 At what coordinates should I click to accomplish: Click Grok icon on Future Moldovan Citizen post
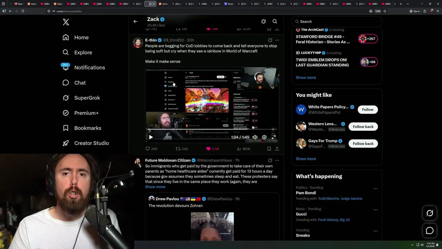(270, 160)
